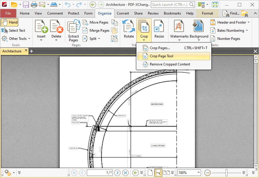Image resolution: width=259 pixels, height=178 pixels.
Task: Switch to the Convert ribbon tab
Action: coord(123,13)
